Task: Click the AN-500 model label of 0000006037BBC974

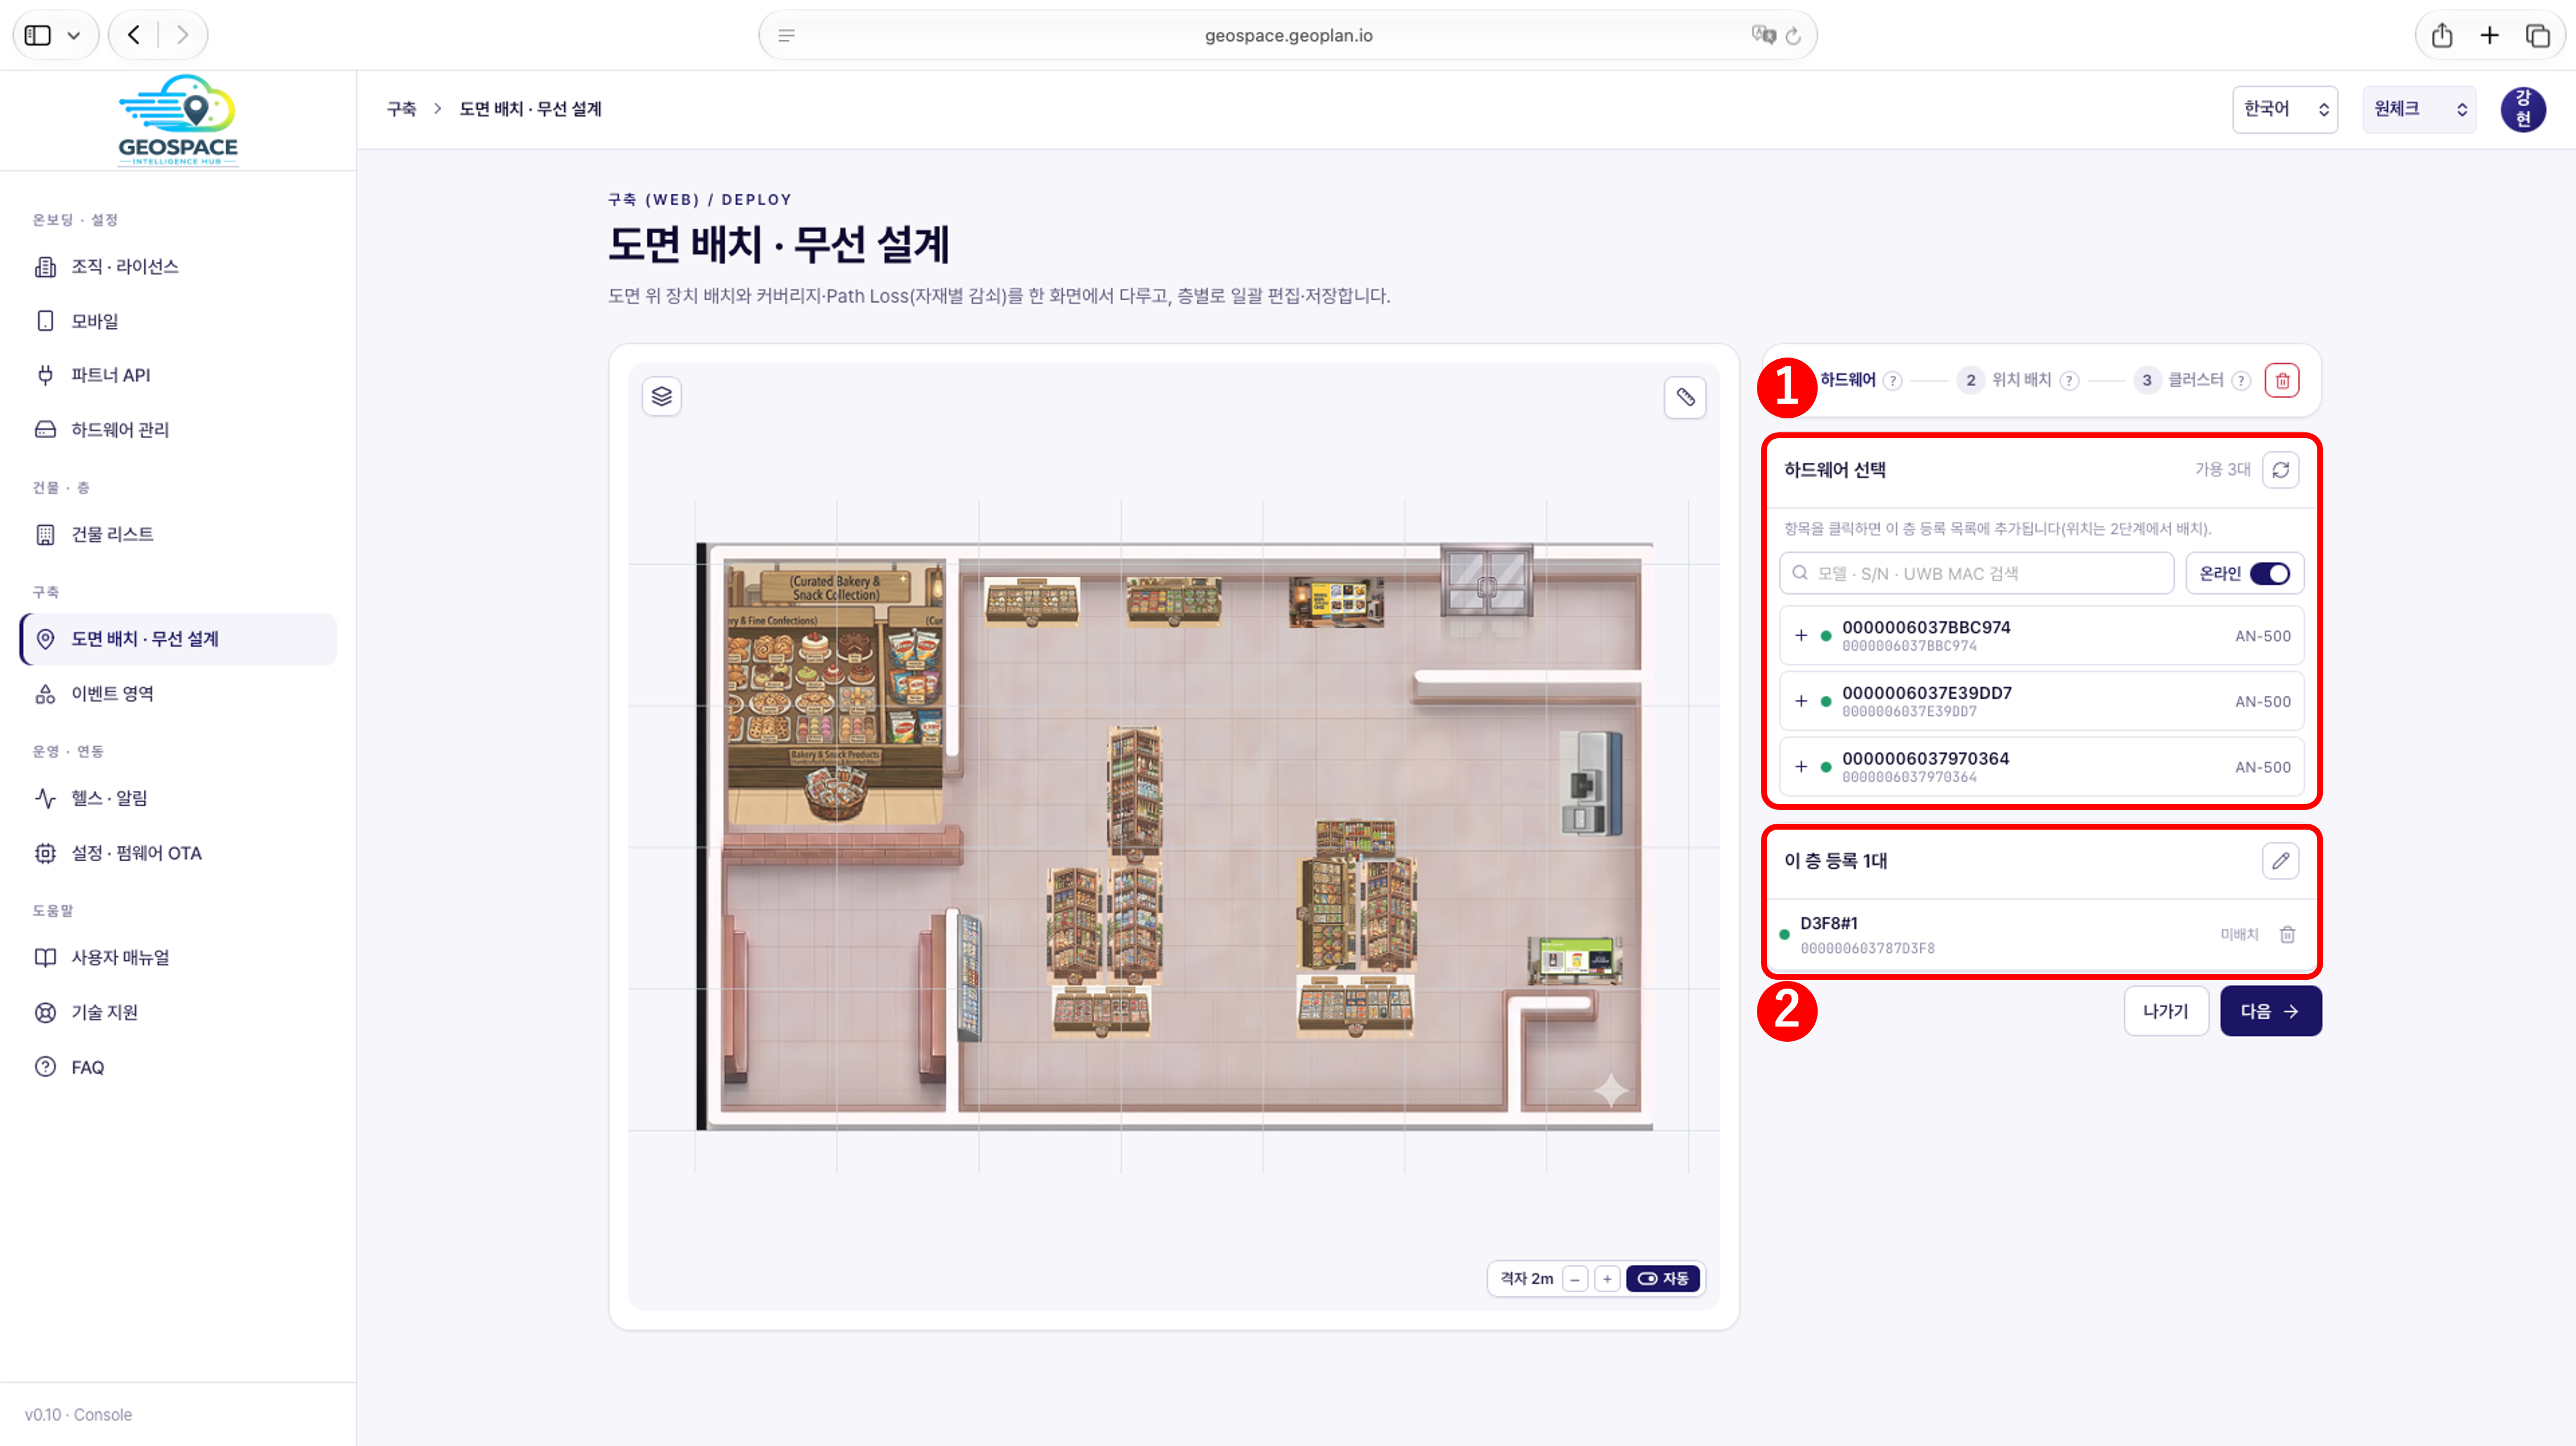Action: (x=2262, y=636)
